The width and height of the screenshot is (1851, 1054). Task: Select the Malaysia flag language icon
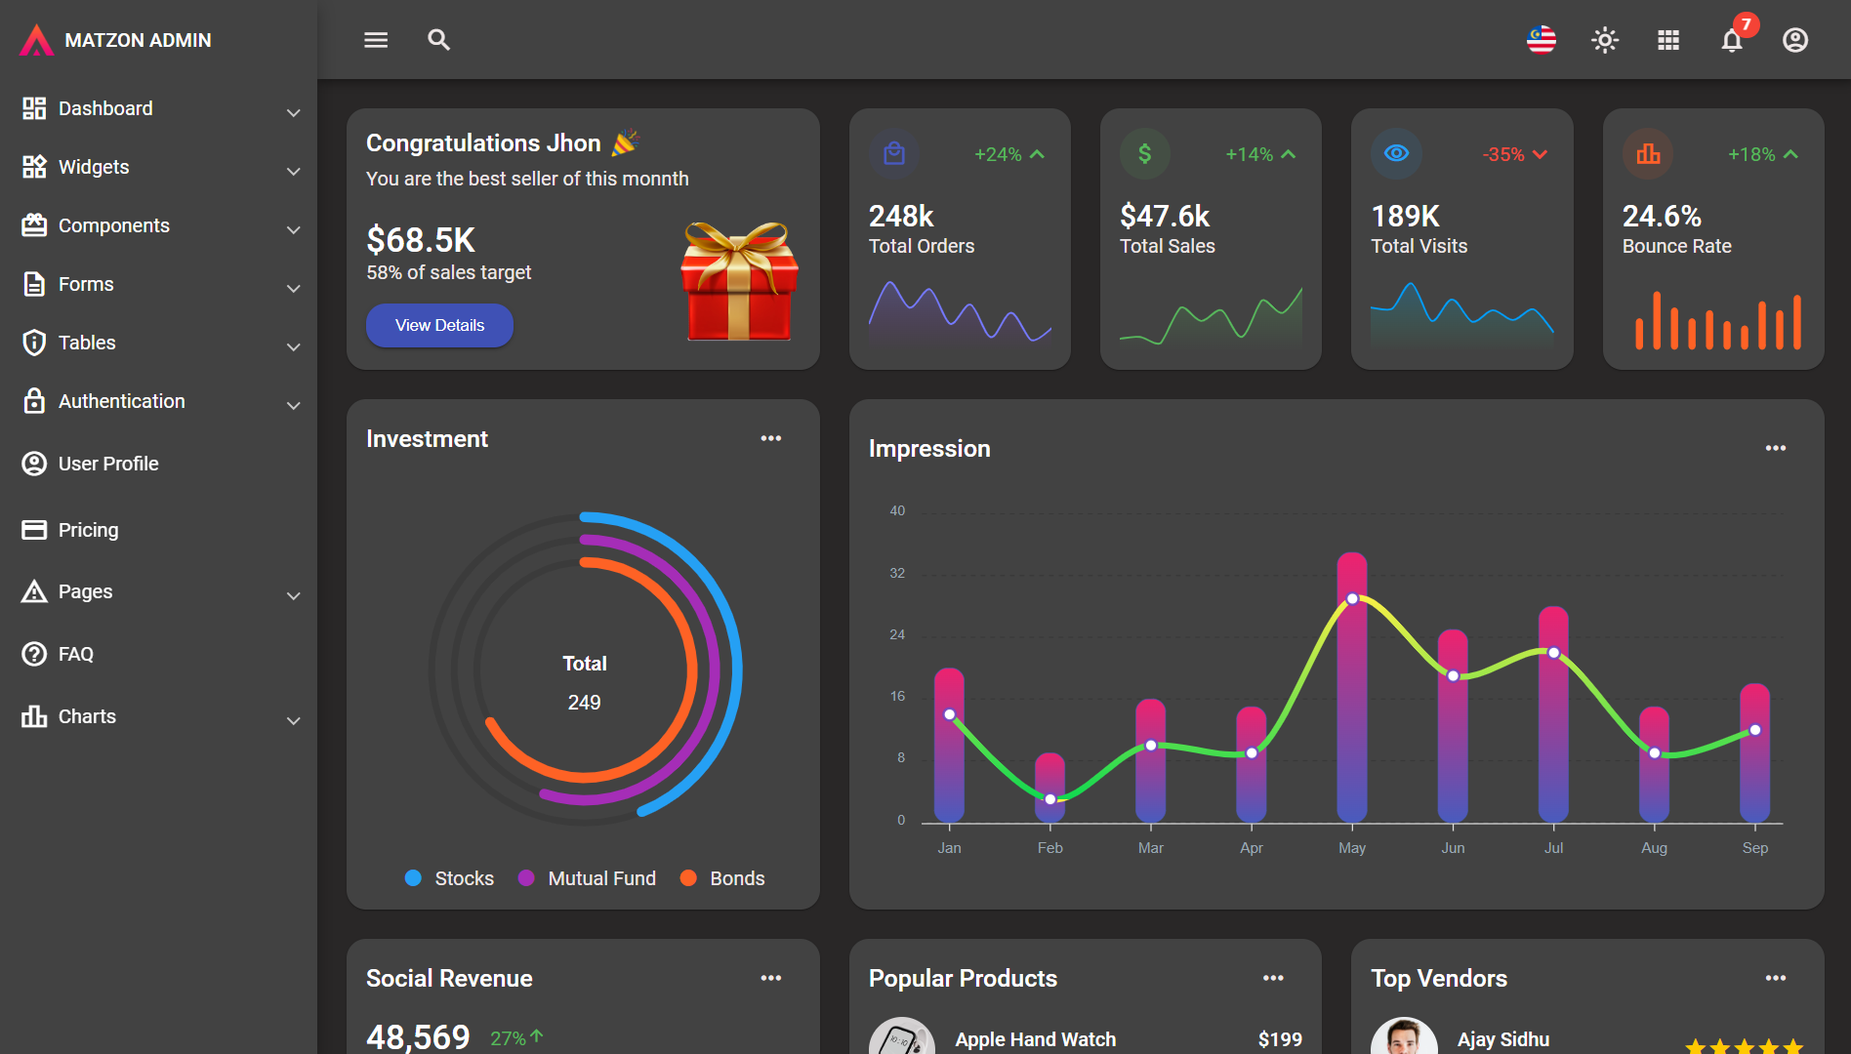click(x=1541, y=40)
